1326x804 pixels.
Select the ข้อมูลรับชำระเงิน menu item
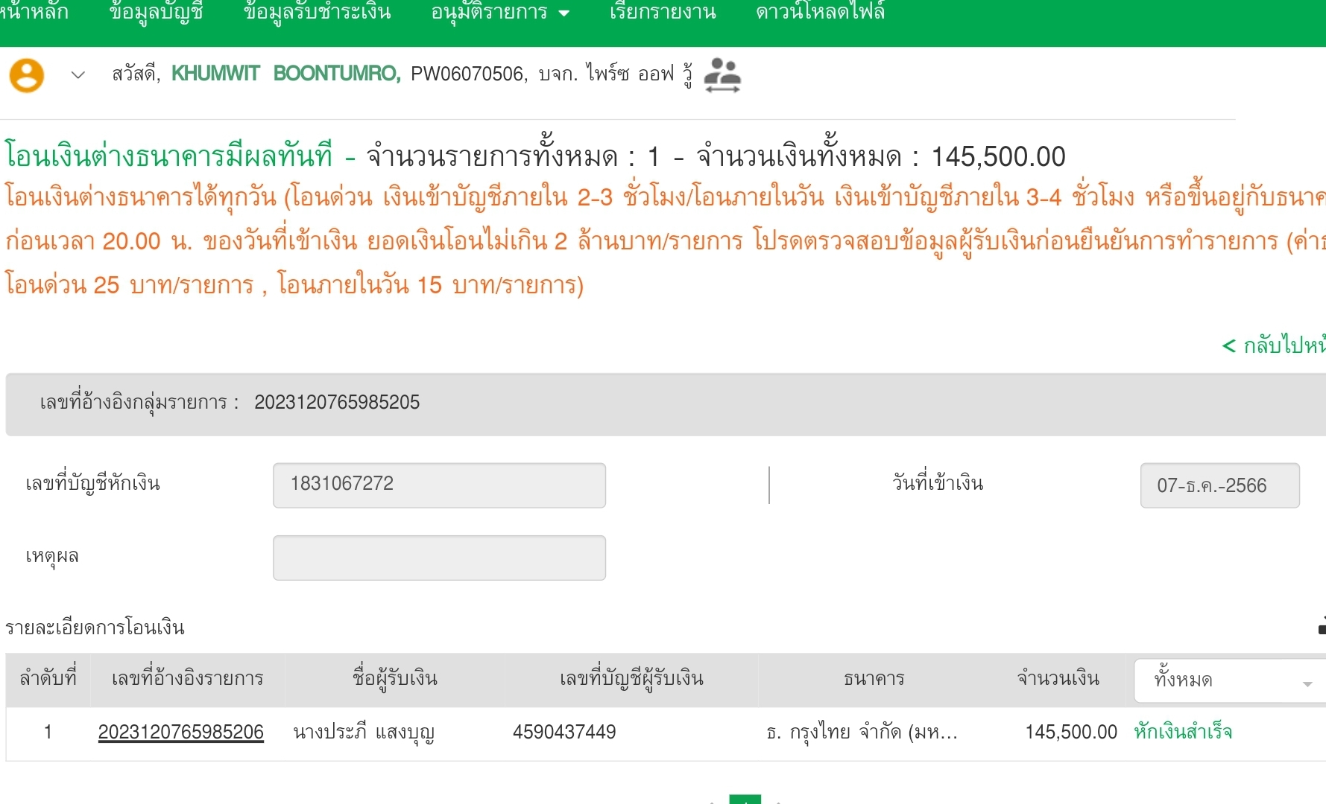point(317,13)
